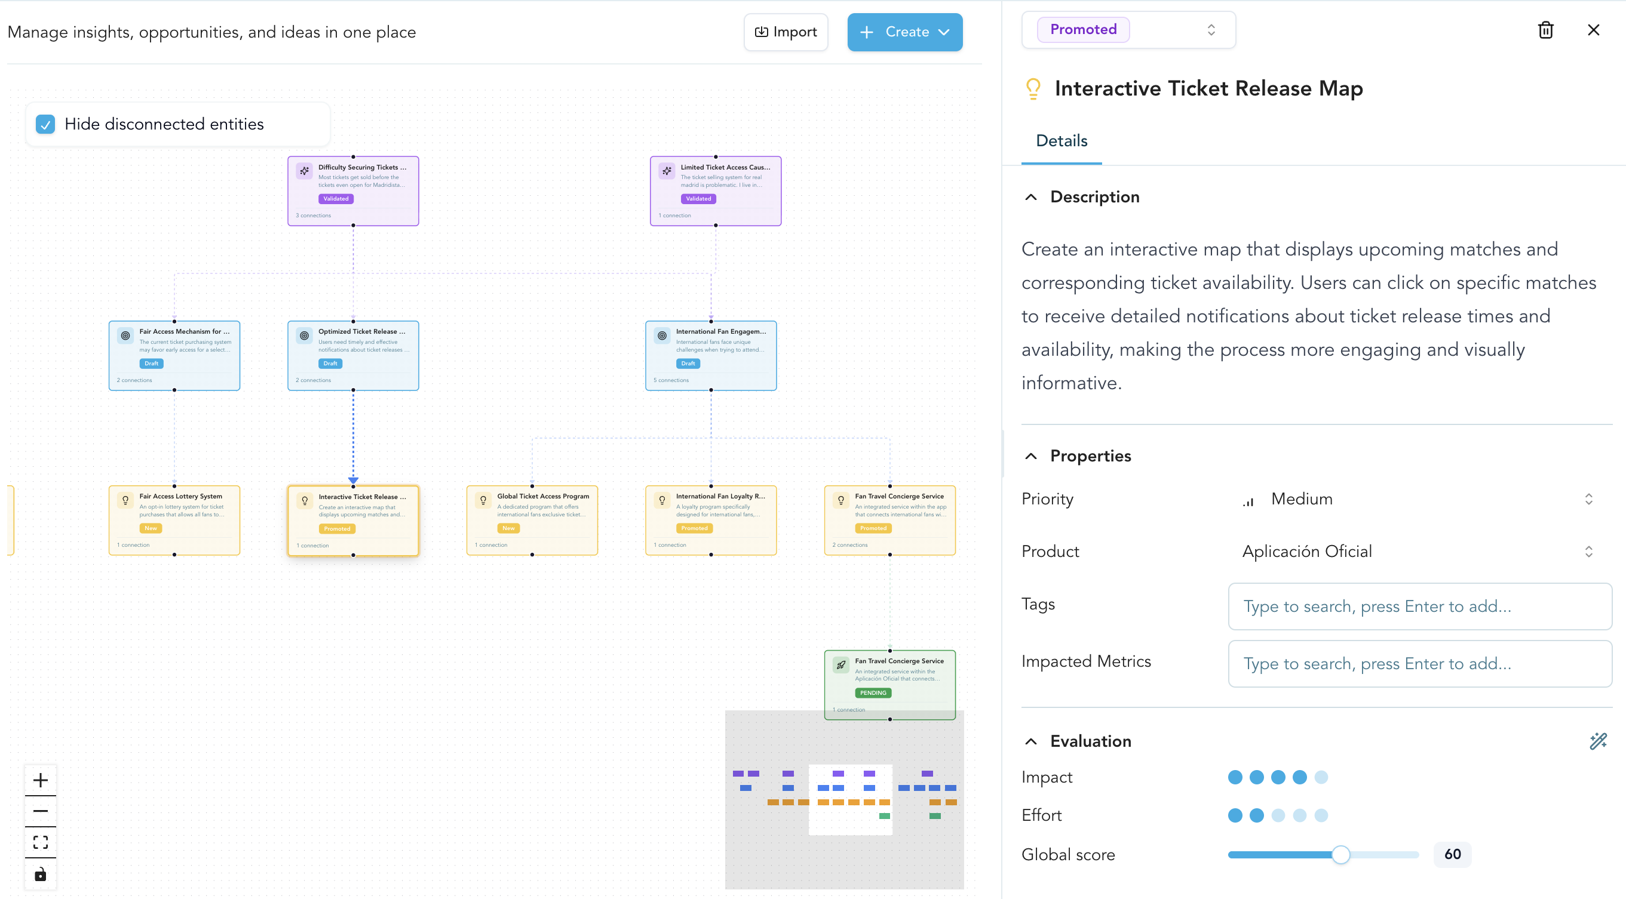The width and height of the screenshot is (1626, 899).
Task: Click the Import button
Action: 786,32
